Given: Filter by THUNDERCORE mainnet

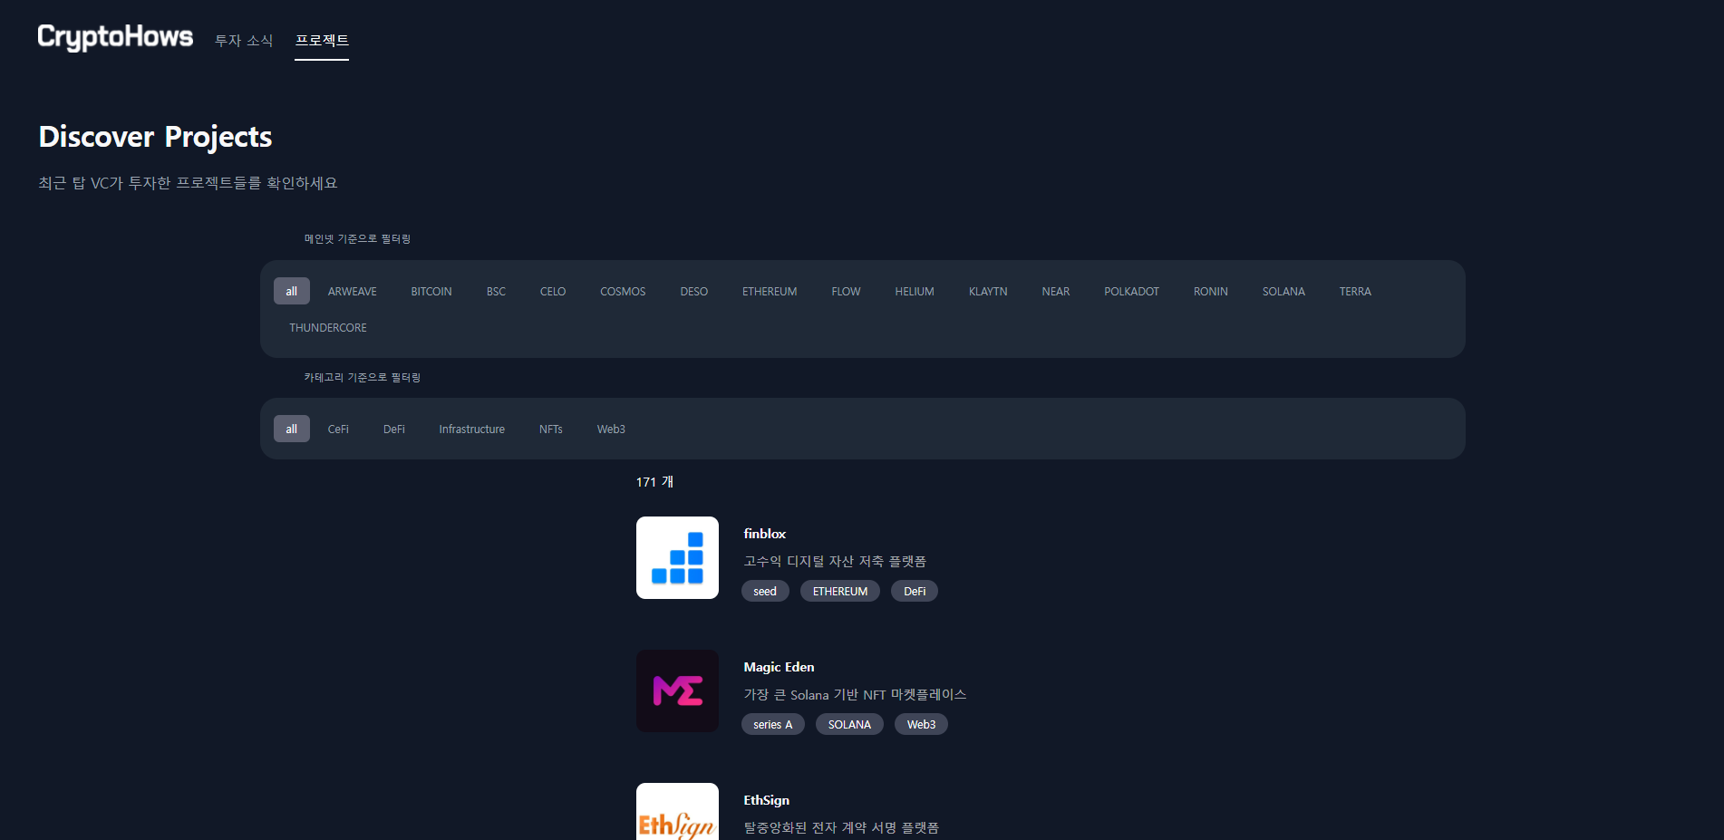Looking at the screenshot, I should point(328,327).
